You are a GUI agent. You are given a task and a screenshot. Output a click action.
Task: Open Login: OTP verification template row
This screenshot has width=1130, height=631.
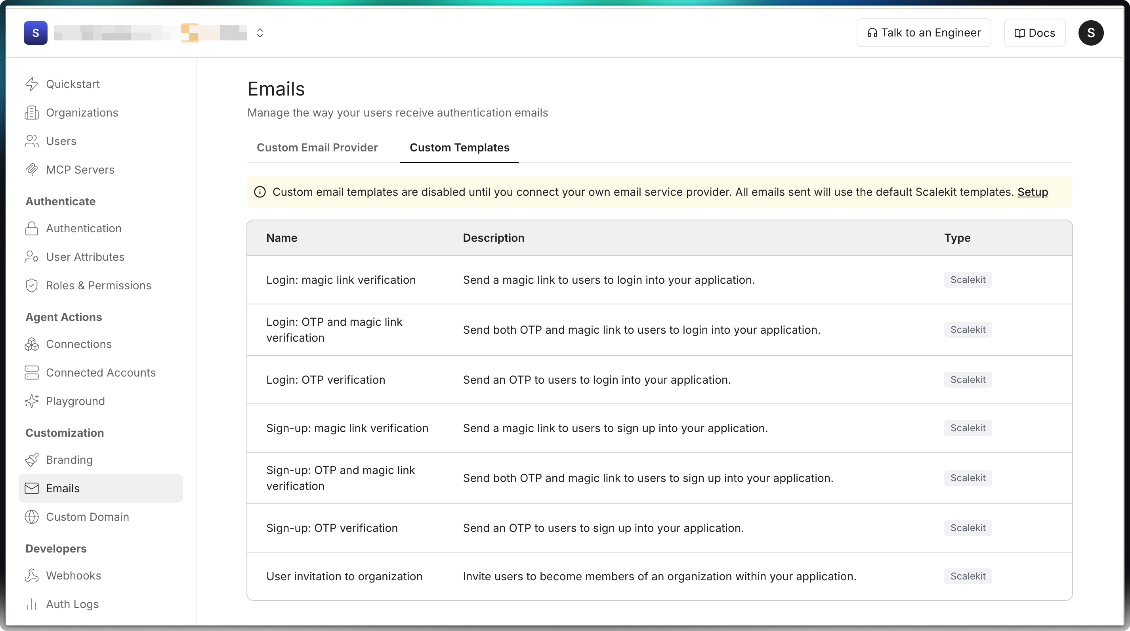click(x=326, y=380)
